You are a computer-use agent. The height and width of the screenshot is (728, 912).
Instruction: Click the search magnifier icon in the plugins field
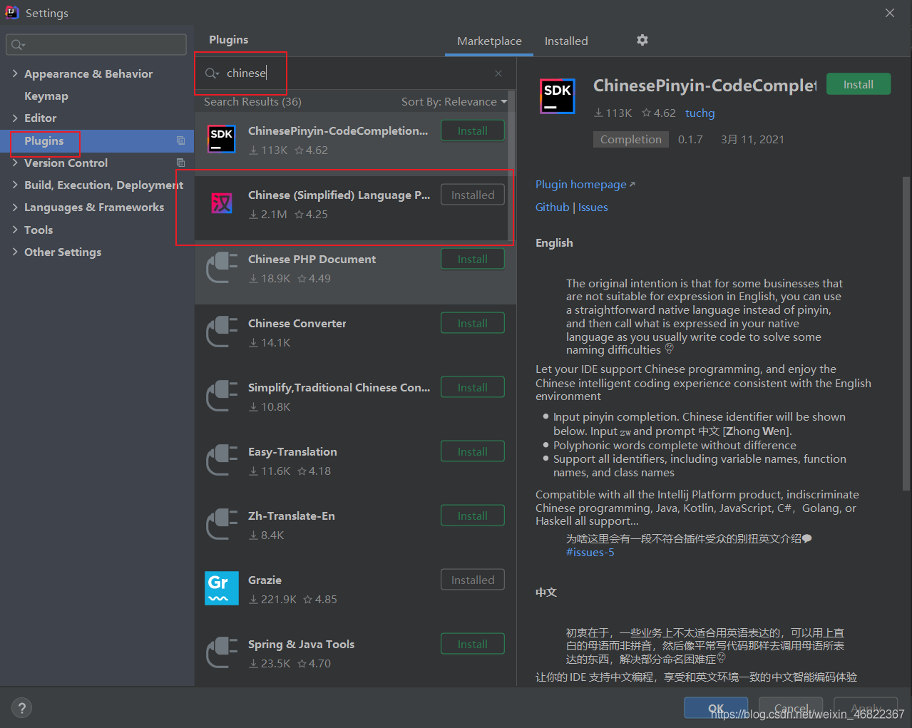click(212, 73)
